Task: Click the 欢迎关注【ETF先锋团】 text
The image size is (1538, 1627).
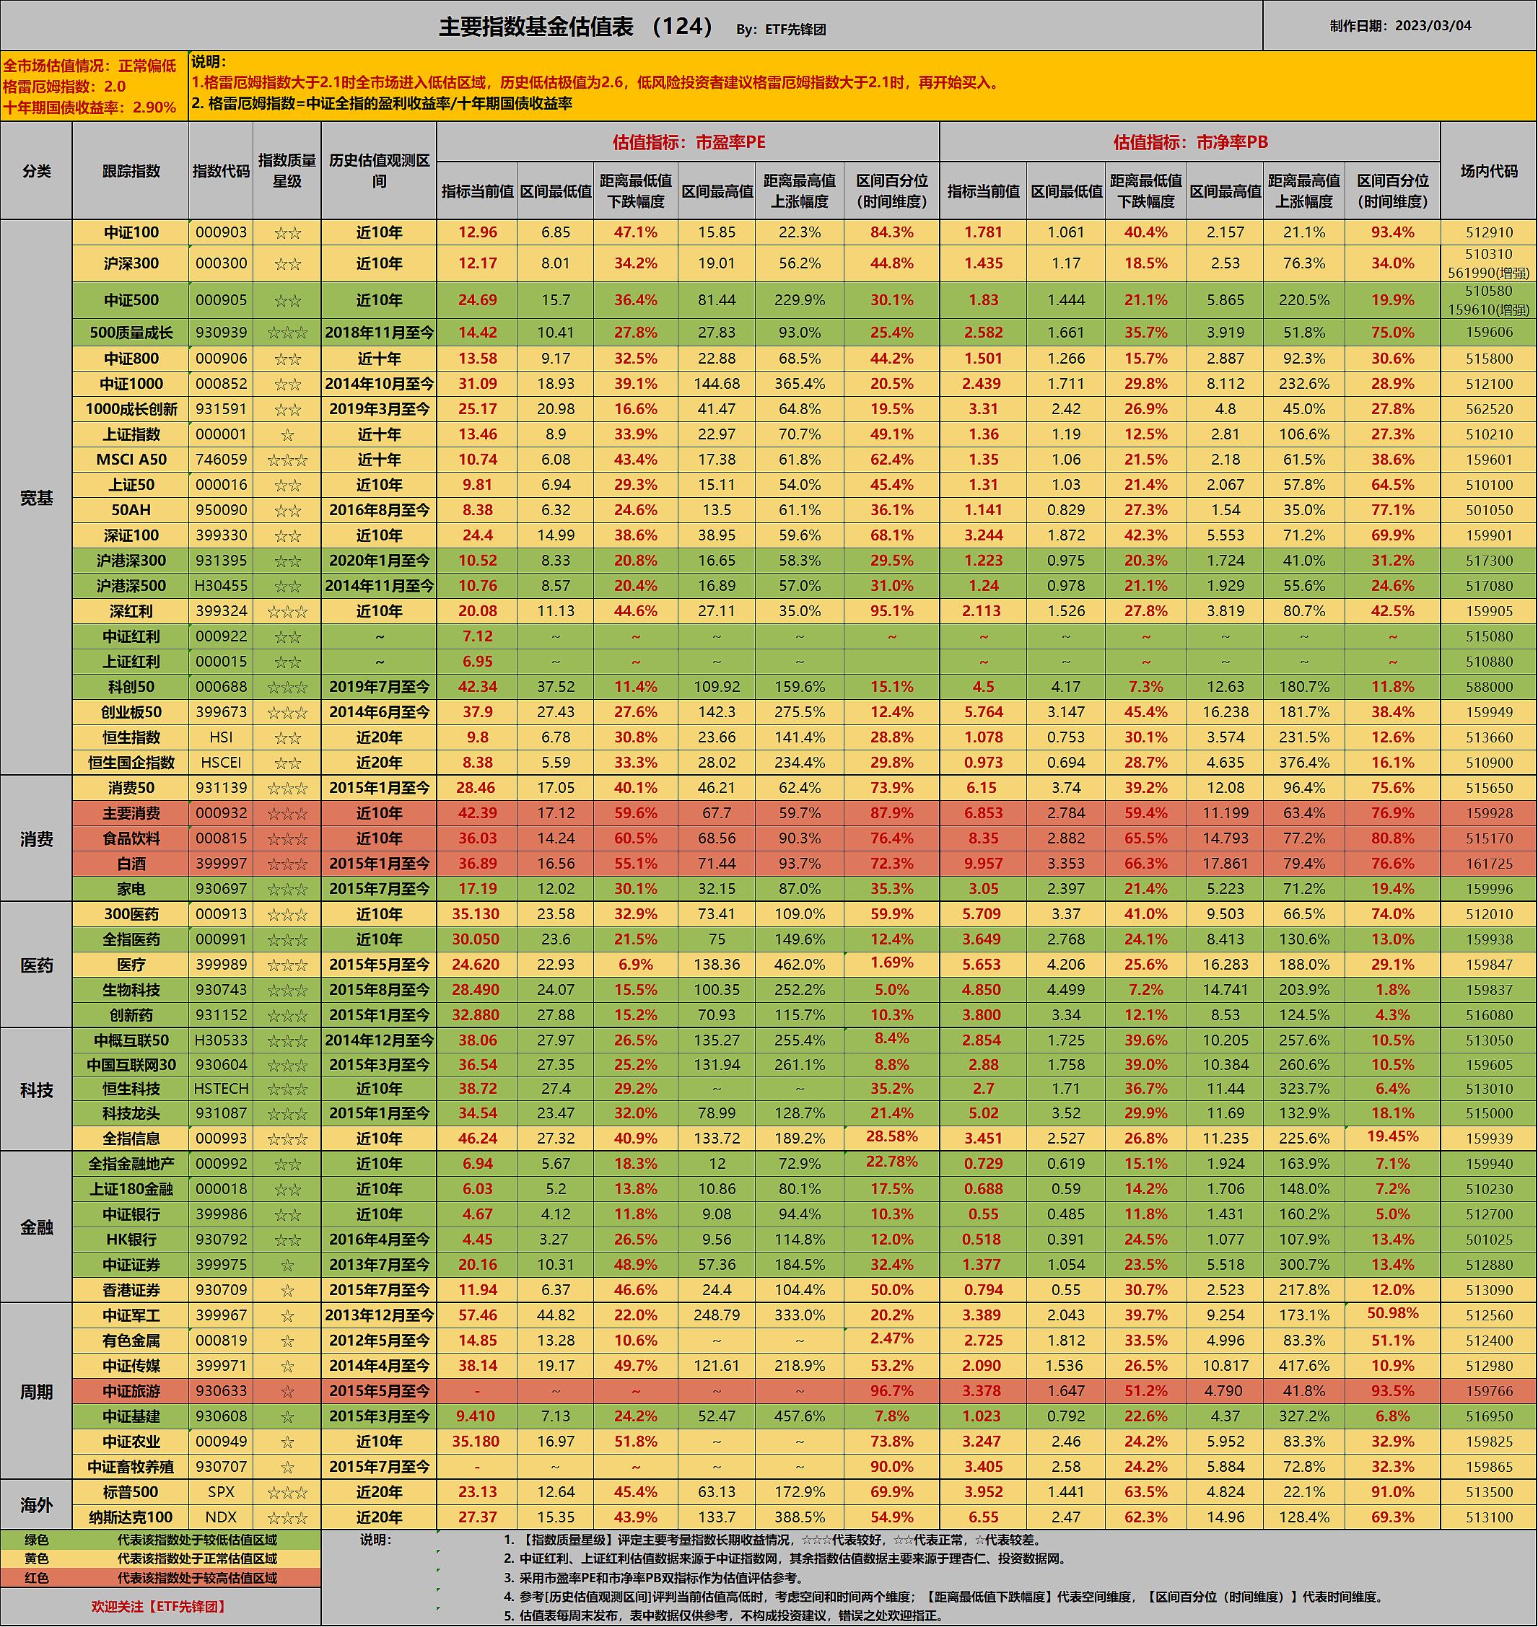Action: (159, 1607)
